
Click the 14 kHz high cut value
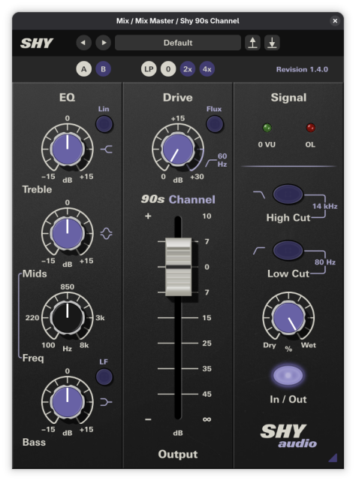[324, 206]
